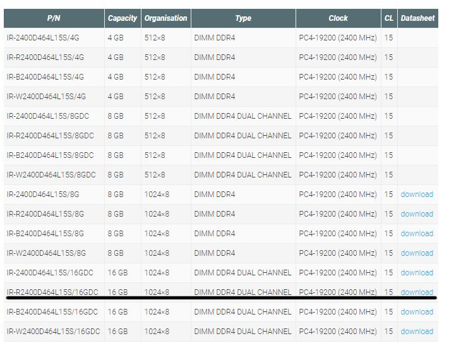Click 16 GB capacity in IR-2400D464L15S/16GDC row
Screen dimensions: 449x348
click(117, 273)
